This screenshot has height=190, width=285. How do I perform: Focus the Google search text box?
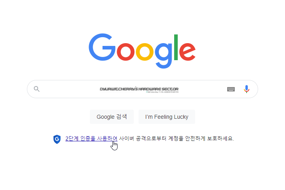point(142,89)
